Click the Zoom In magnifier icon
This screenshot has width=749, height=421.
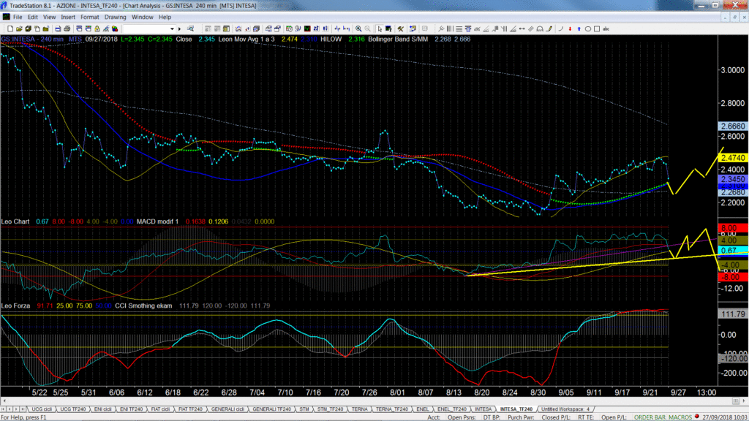click(358, 29)
